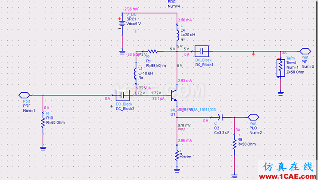
Task: Select resistor R1 zigzag symbol
Action: pyautogui.click(x=152, y=51)
